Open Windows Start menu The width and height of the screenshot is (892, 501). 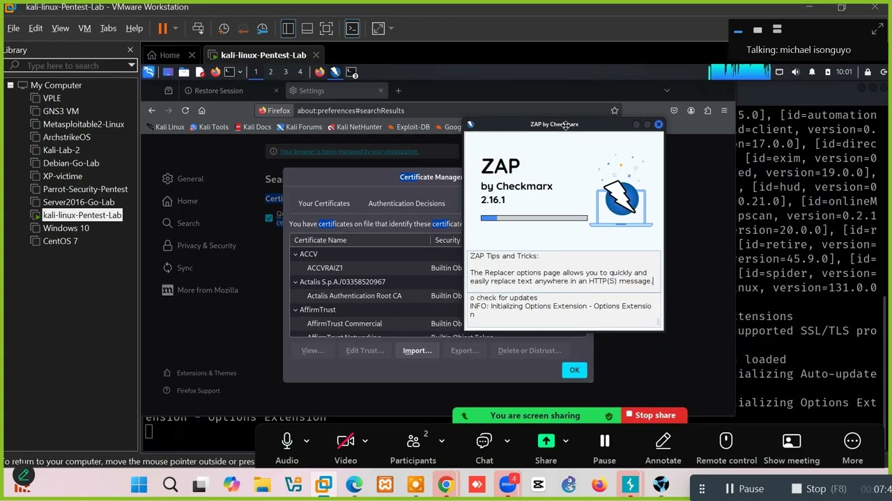[139, 485]
